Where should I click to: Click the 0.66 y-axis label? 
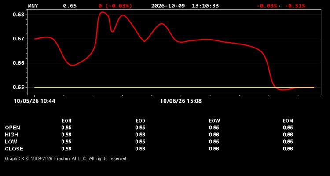19,63
